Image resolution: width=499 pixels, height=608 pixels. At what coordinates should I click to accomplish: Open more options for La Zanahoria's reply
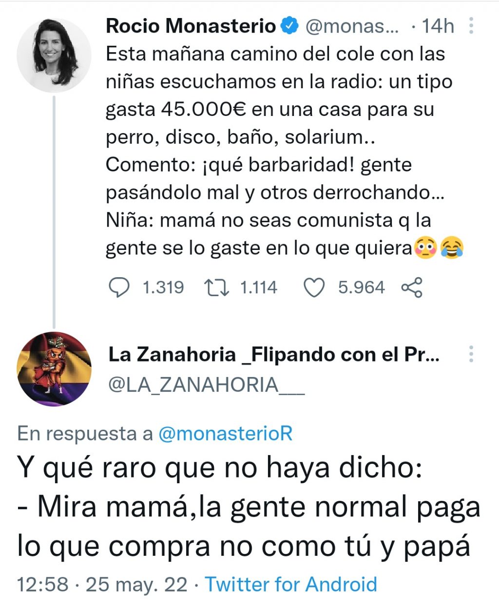coord(471,354)
